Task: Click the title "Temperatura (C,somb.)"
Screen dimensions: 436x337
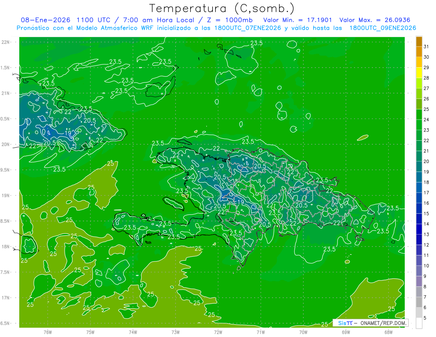Action: coord(222,8)
